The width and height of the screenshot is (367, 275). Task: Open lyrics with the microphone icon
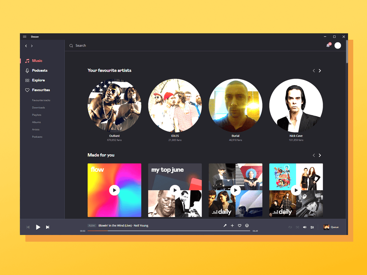pyautogui.click(x=225, y=226)
